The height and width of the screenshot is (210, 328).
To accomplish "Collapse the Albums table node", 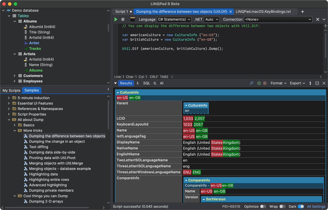I will (x=15, y=21).
